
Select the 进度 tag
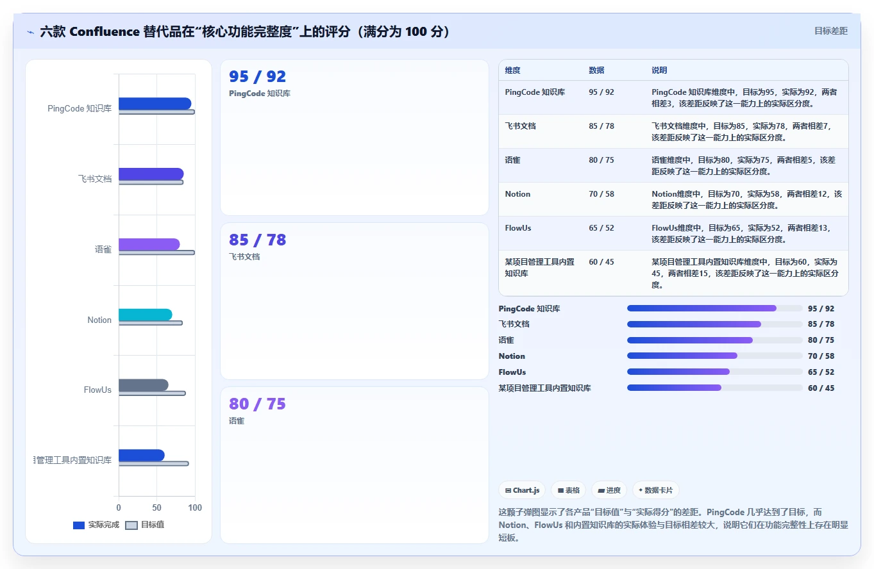point(609,490)
